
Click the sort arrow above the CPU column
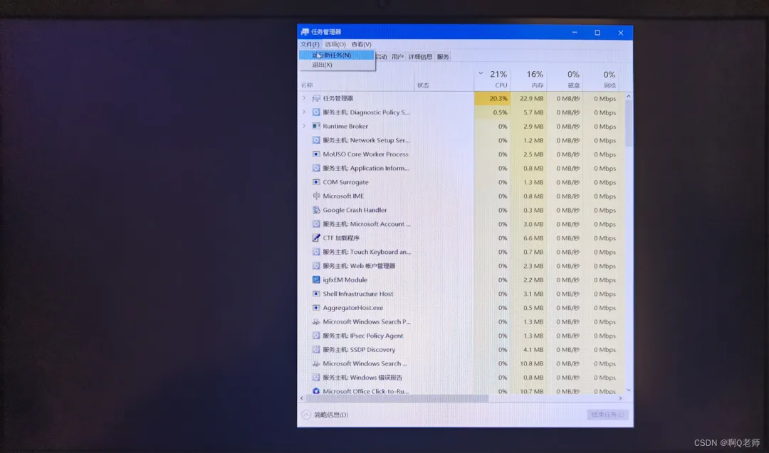(x=480, y=74)
